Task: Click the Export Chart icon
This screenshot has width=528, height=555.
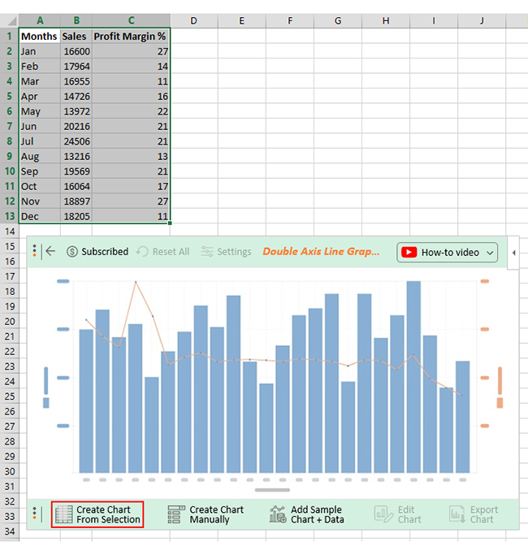Action: tap(457, 514)
